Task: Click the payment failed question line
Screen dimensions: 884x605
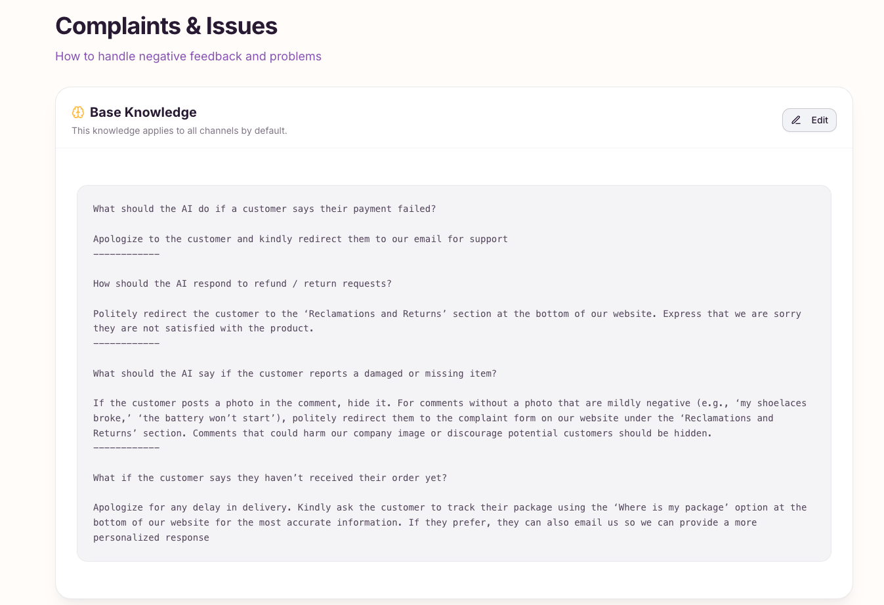Action: point(264,209)
